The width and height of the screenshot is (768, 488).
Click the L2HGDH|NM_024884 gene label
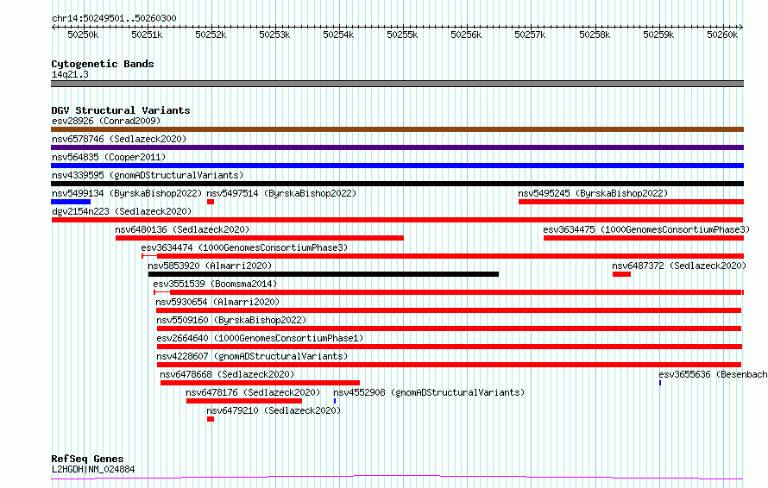pos(93,469)
